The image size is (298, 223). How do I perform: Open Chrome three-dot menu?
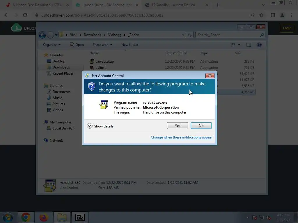point(292,15)
